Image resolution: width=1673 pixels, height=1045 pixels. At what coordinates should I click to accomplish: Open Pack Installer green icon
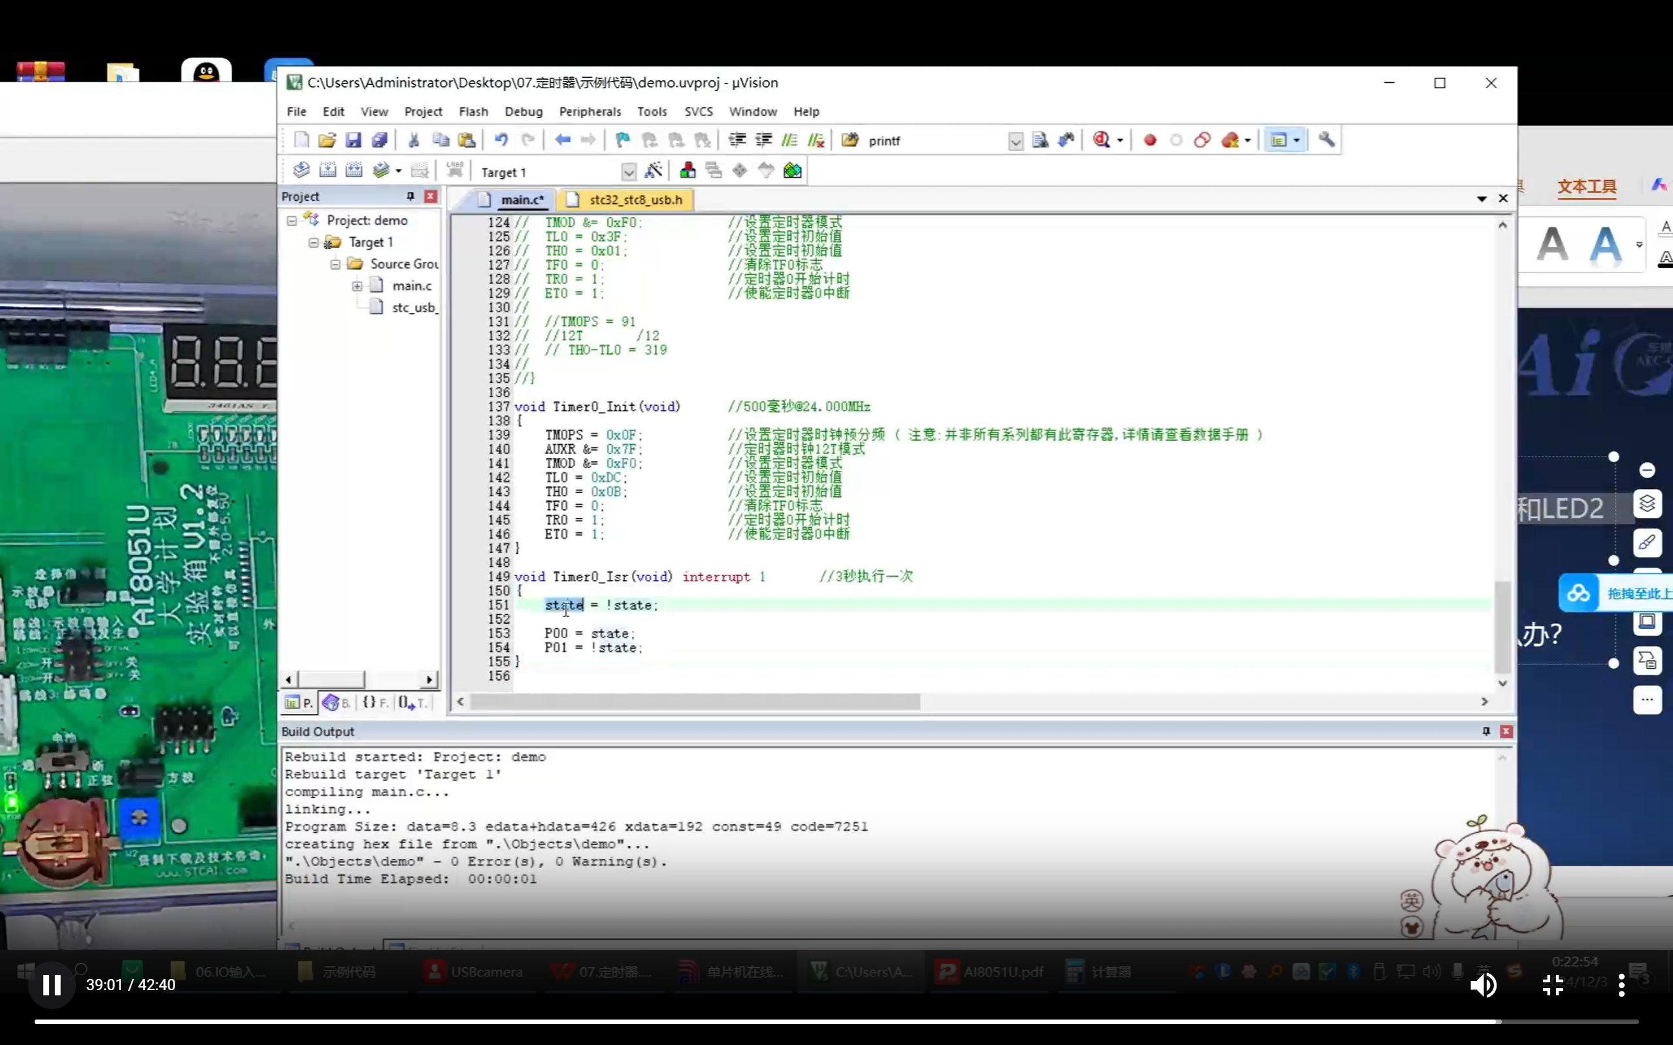(792, 170)
